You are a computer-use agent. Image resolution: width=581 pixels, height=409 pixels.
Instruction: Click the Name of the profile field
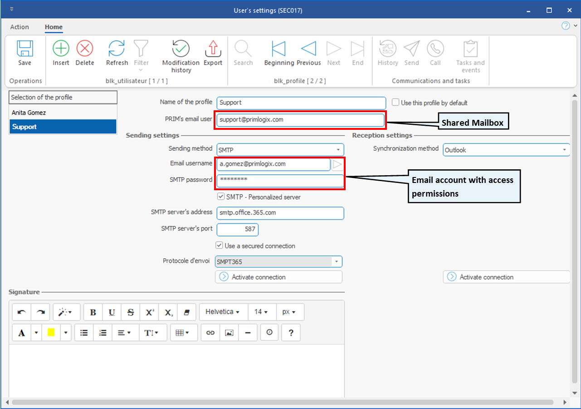tap(301, 103)
